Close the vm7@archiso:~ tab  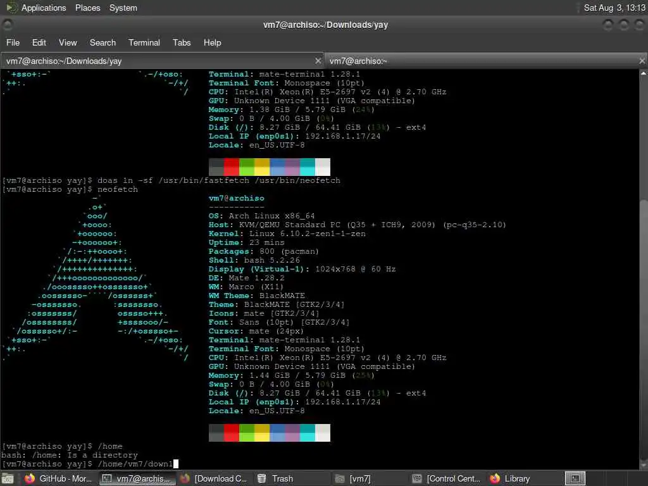pos(642,61)
